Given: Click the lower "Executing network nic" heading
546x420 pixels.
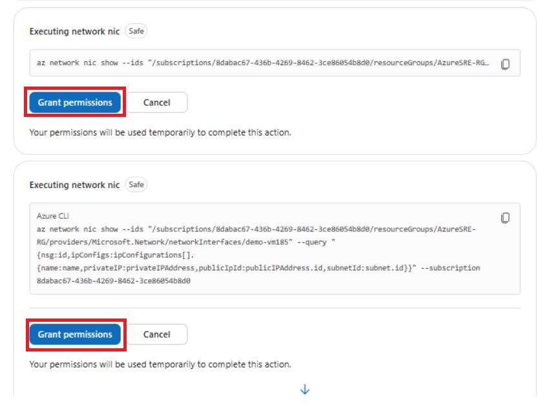Looking at the screenshot, I should click(74, 185).
